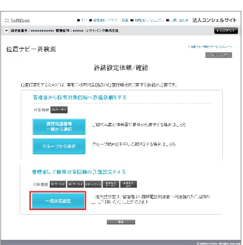The height and width of the screenshot is (245, 243).
Task: Click the 3Gケータイ badge in first section
Action: pyautogui.click(x=59, y=110)
